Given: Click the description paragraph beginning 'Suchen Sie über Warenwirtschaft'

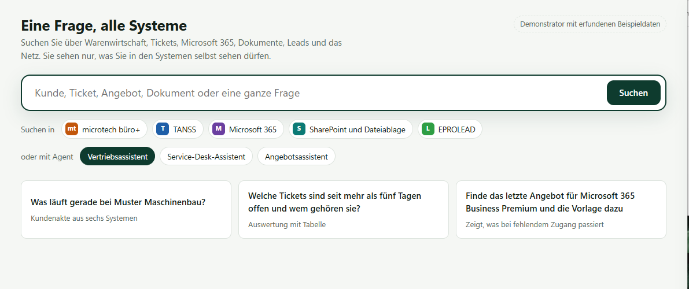Looking at the screenshot, I should click(x=182, y=50).
